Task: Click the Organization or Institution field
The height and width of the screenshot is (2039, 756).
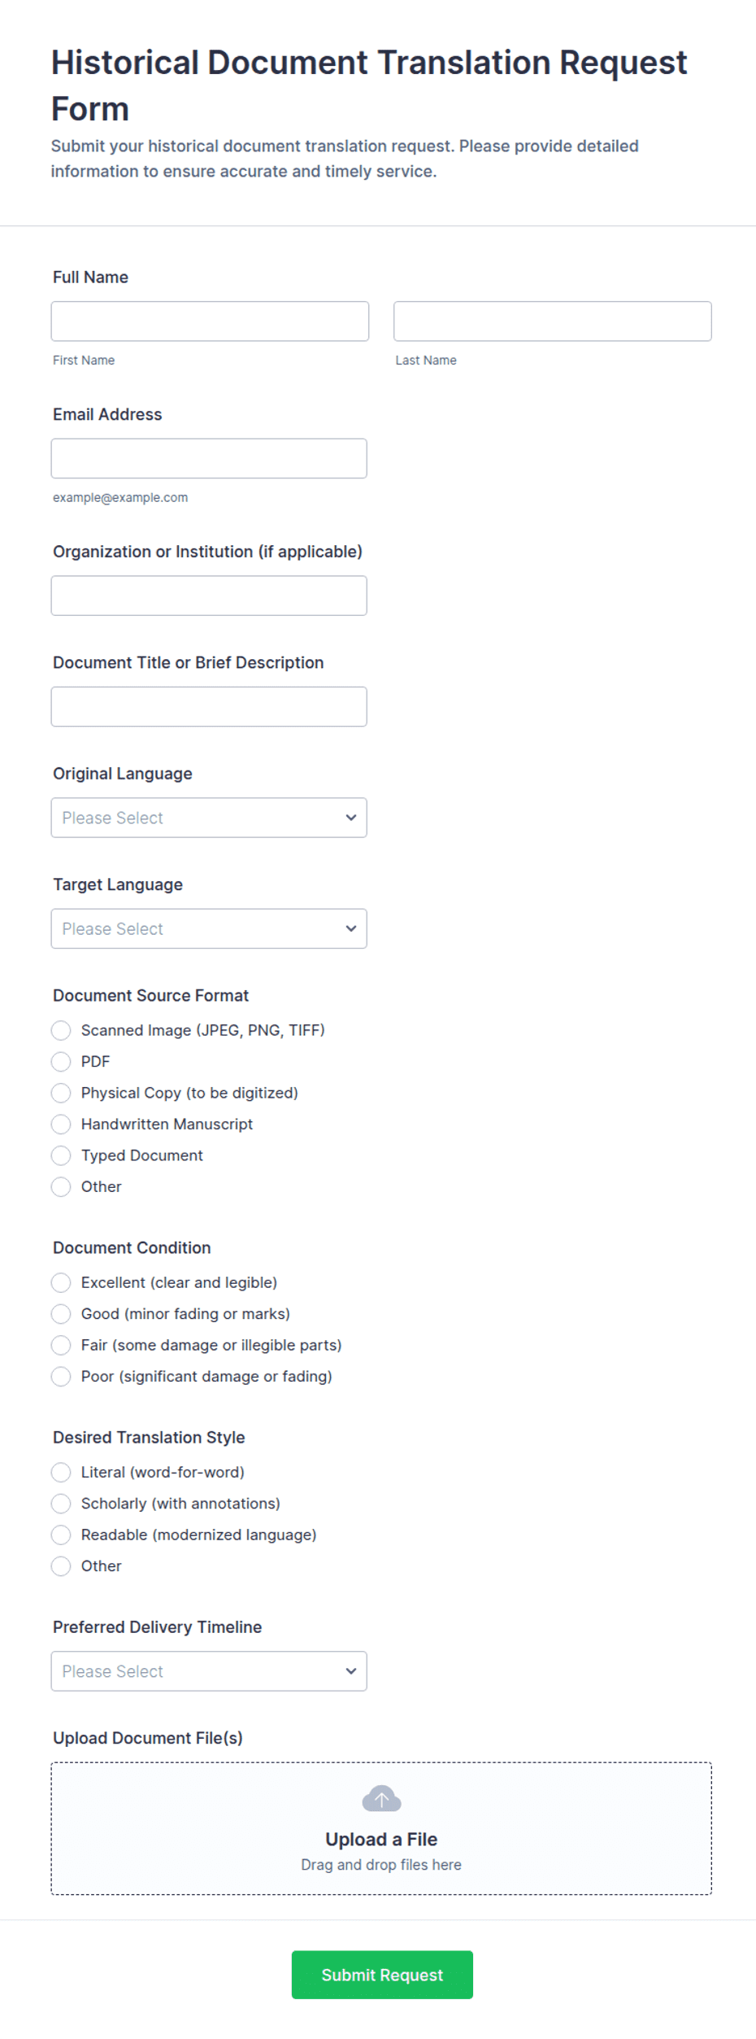Action: pyautogui.click(x=209, y=596)
